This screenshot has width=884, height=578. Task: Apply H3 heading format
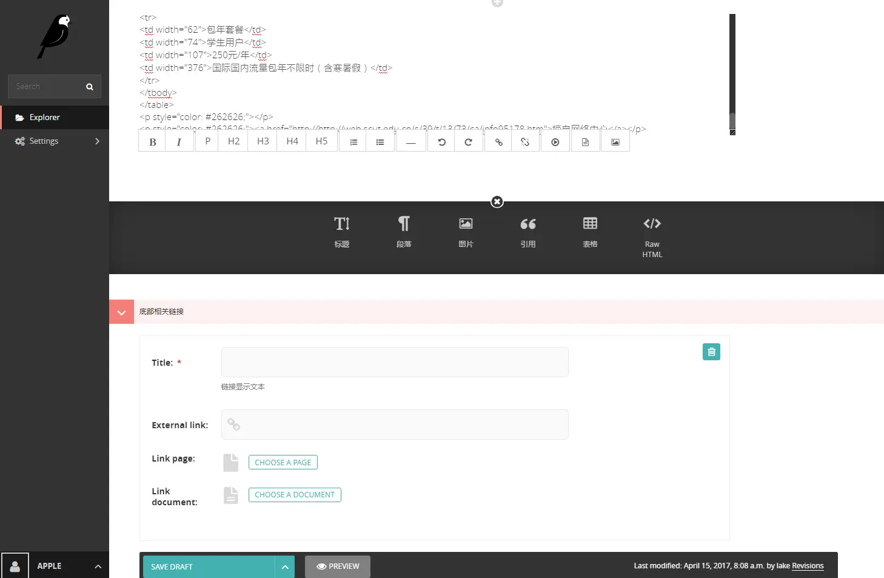[263, 141]
